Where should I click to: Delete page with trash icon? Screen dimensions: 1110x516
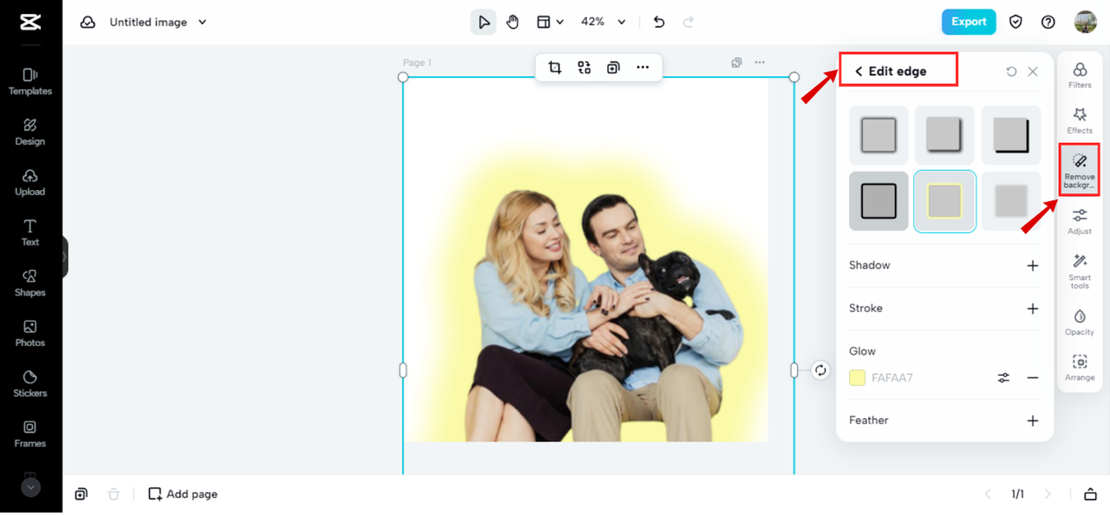click(114, 493)
